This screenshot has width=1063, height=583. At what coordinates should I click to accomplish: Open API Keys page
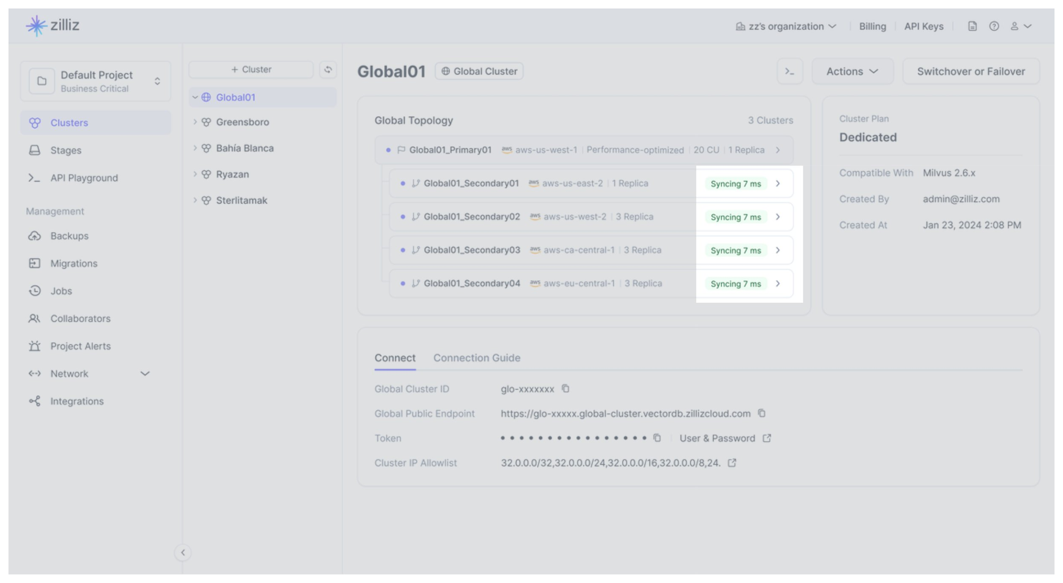pos(924,26)
